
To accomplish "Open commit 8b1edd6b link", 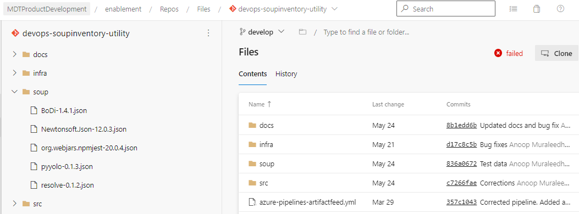I will 461,125.
